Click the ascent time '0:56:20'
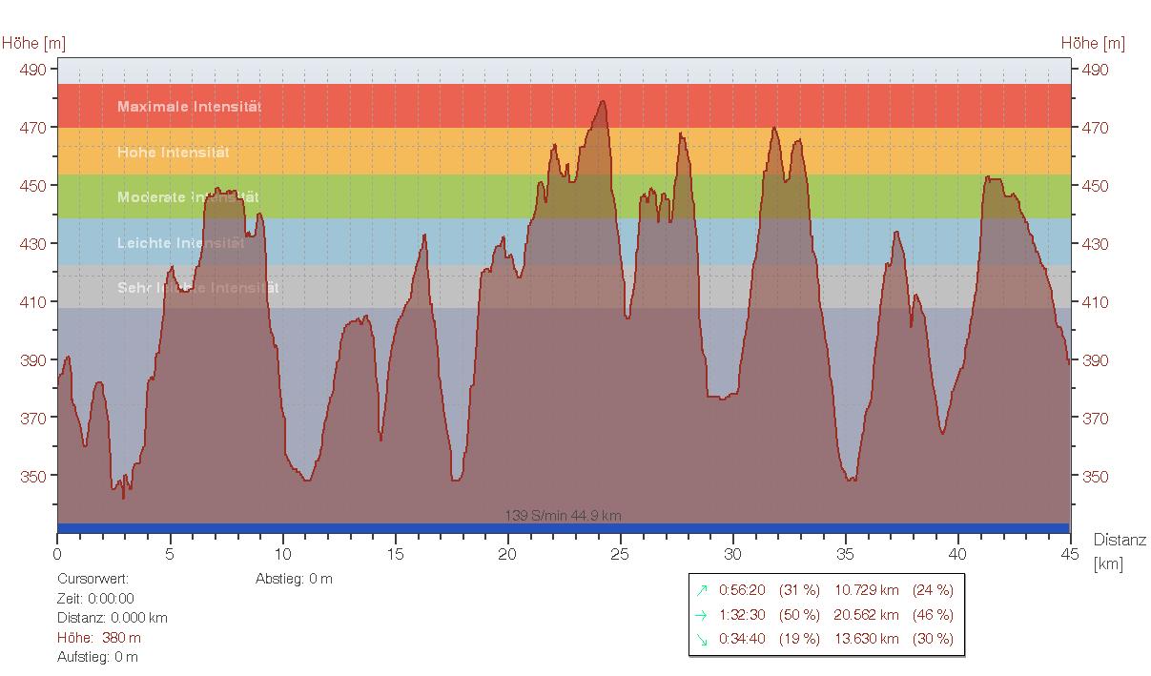Viewport: 1151px width, 676px height. point(742,591)
